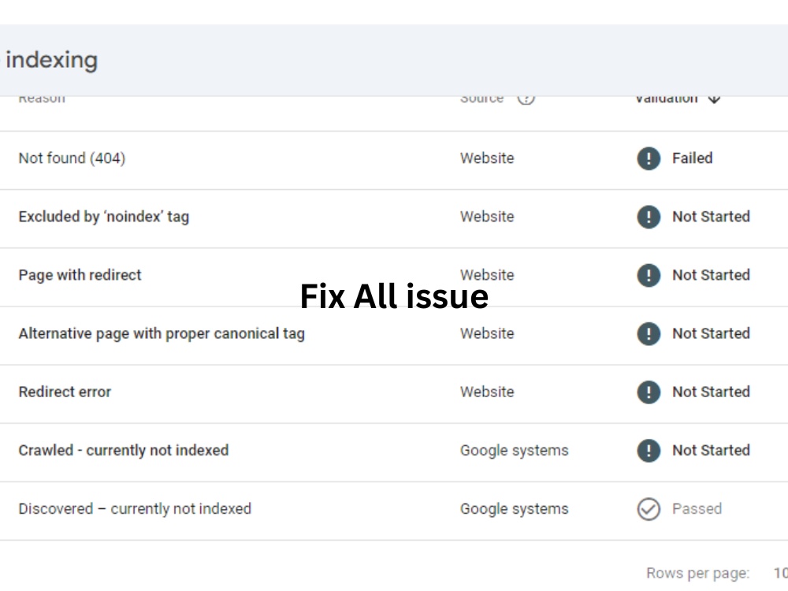The width and height of the screenshot is (788, 591).
Task: Click the Source column help icon
Action: [526, 98]
